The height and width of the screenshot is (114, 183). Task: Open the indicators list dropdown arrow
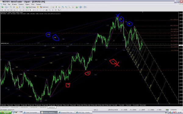point(78,7)
